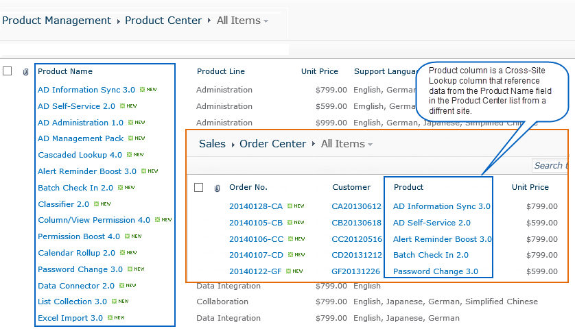This screenshot has height=331, width=575.
Task: Click NEW badge beside Cascaded Lookup 4.0
Action: click(x=135, y=155)
